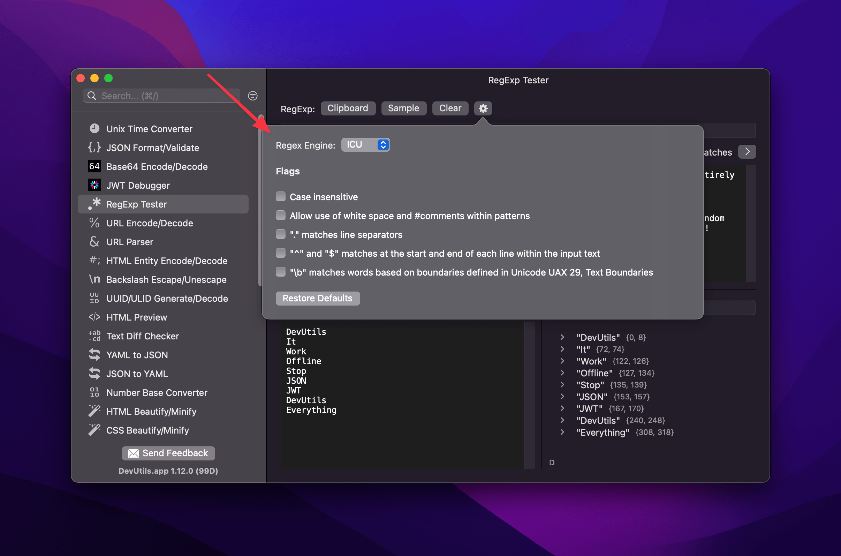
Task: Click the Unix Time Converter tool icon
Action: (x=94, y=128)
